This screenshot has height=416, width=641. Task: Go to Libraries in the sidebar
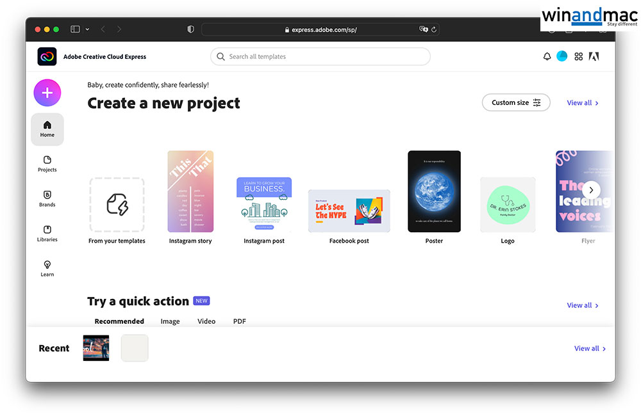(47, 234)
